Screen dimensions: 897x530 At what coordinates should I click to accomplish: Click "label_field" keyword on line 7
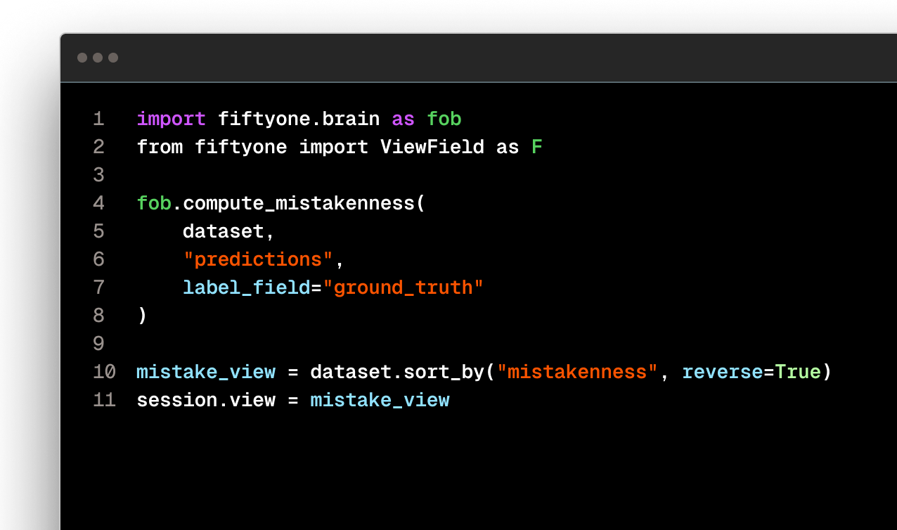point(247,288)
